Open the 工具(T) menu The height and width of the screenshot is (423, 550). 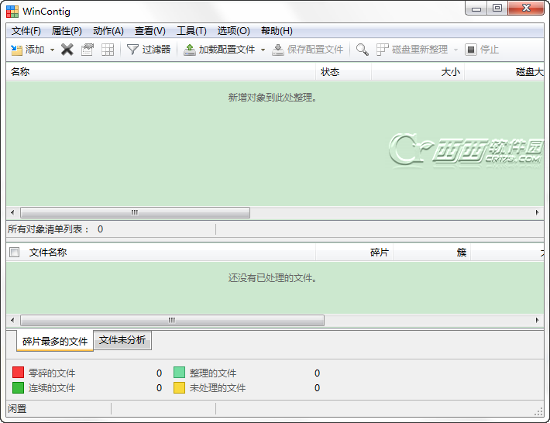click(x=191, y=31)
